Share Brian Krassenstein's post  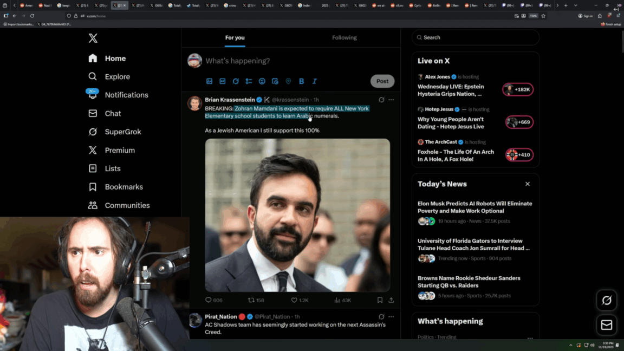click(x=391, y=300)
